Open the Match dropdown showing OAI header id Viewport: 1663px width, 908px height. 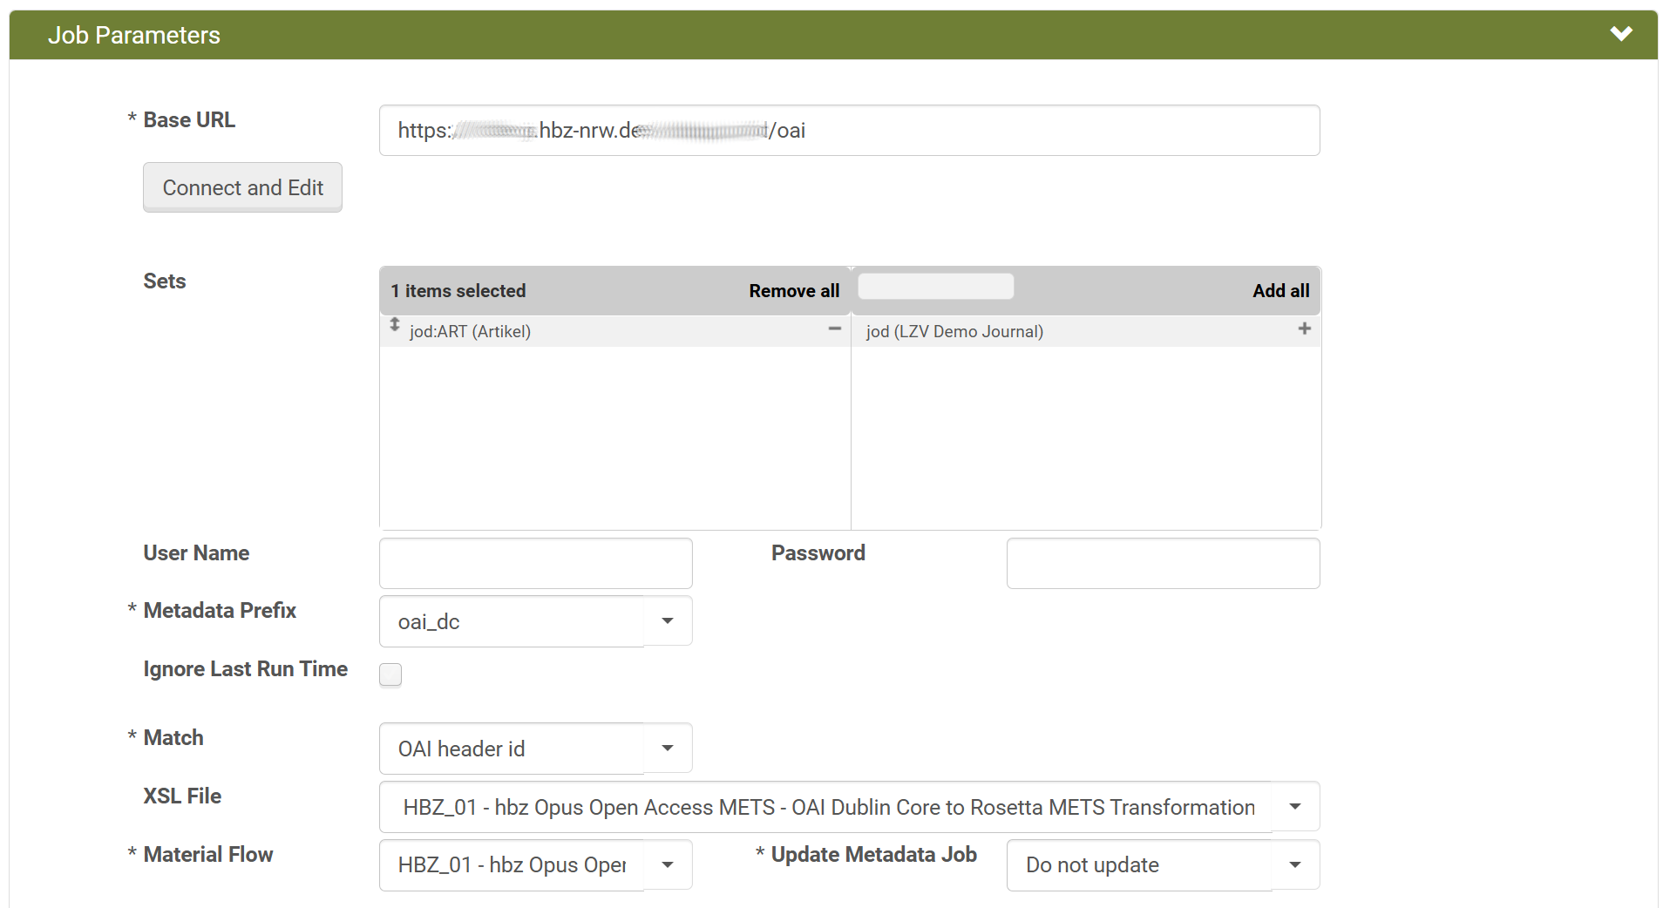tap(667, 748)
